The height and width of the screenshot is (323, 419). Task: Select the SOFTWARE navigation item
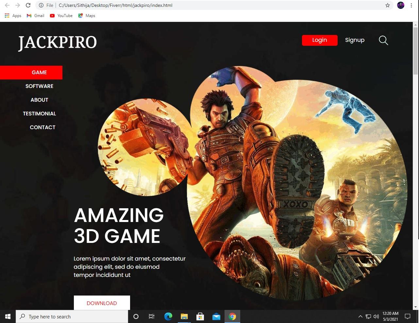(x=39, y=86)
